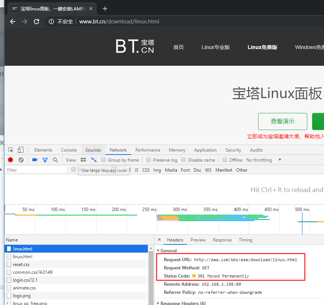This screenshot has width=324, height=305.
Task: Select the common.css?4.0149 request row
Action: point(76,272)
